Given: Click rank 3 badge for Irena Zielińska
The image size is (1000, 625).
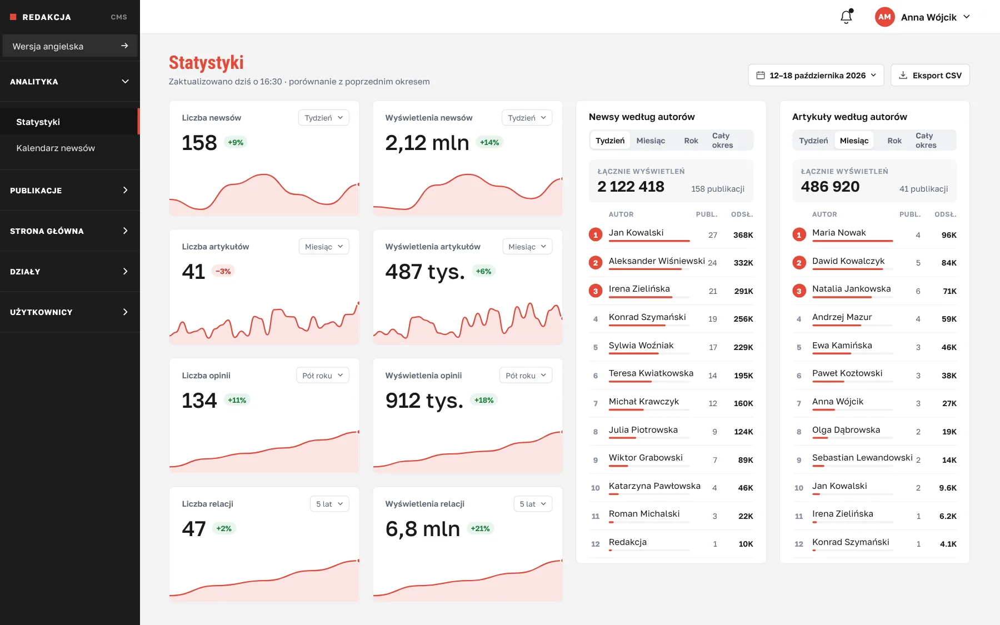Looking at the screenshot, I should click(x=596, y=291).
